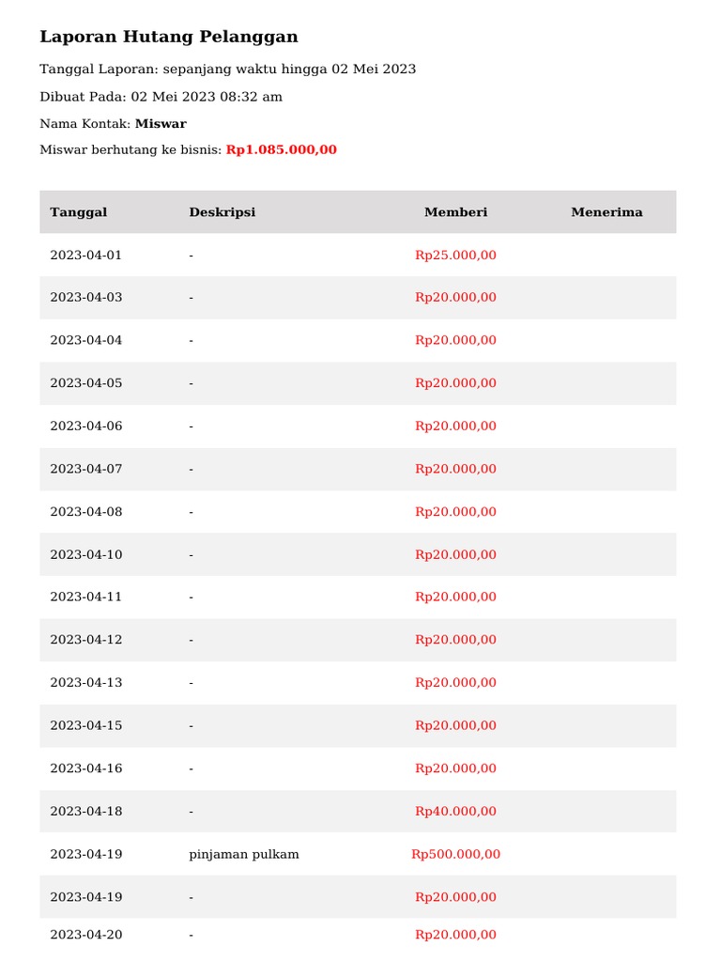The image size is (721, 962).
Task: Click the pinjaman pulkam description
Action: [x=244, y=855]
